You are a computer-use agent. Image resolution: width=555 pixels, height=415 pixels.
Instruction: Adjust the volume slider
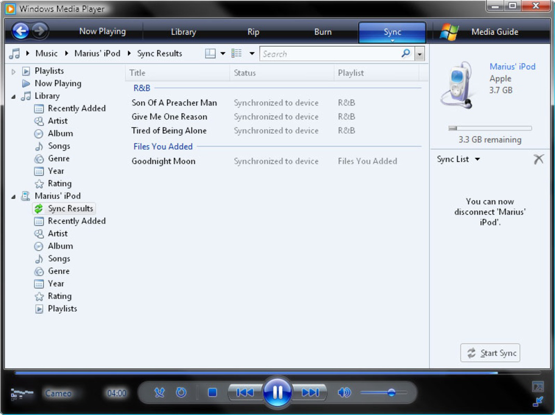384,392
